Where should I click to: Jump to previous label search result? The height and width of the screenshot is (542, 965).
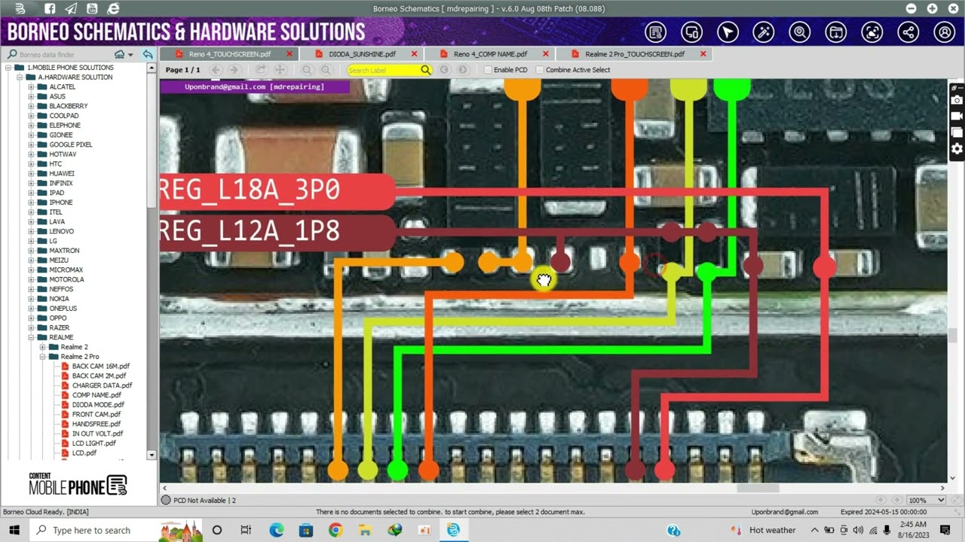(x=445, y=70)
